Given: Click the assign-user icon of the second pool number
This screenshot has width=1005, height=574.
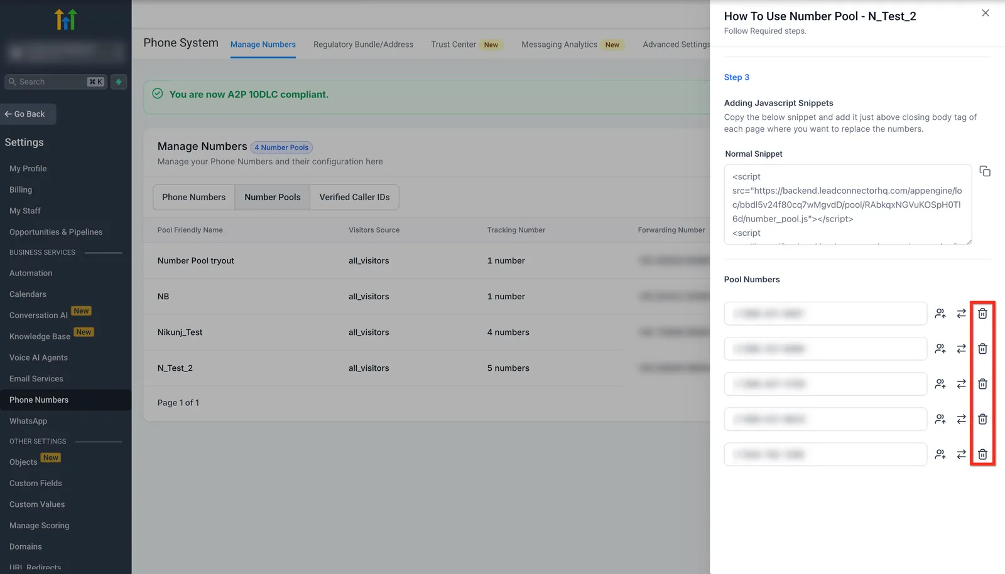Looking at the screenshot, I should tap(940, 348).
